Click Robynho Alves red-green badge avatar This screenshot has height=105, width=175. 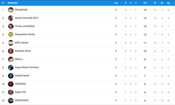point(11,51)
